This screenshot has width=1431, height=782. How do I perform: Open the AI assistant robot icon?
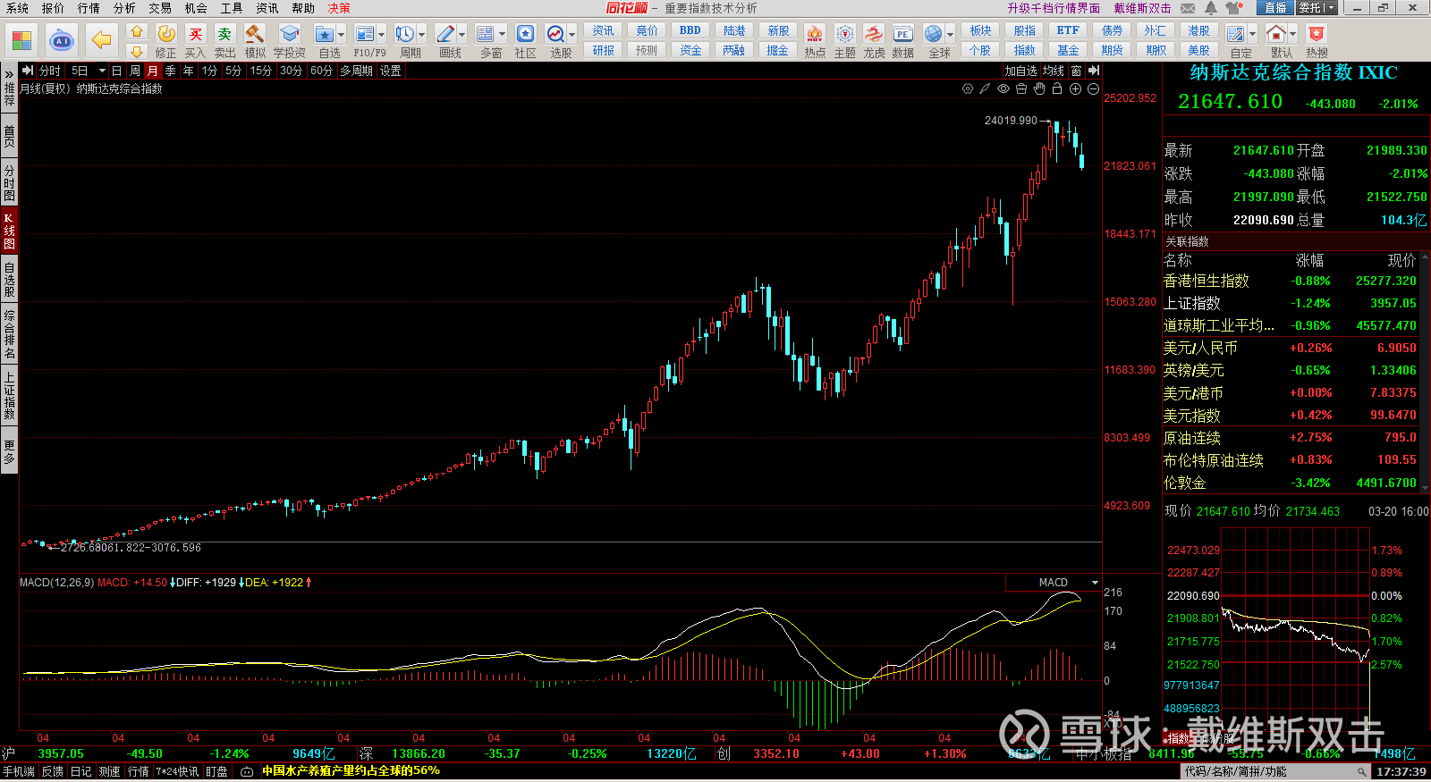(62, 40)
